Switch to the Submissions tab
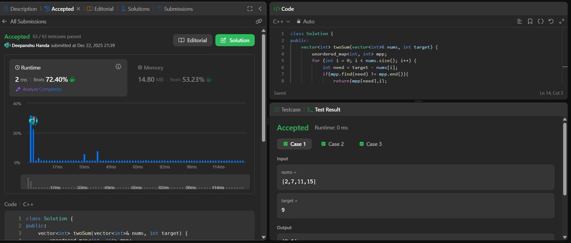 point(175,9)
